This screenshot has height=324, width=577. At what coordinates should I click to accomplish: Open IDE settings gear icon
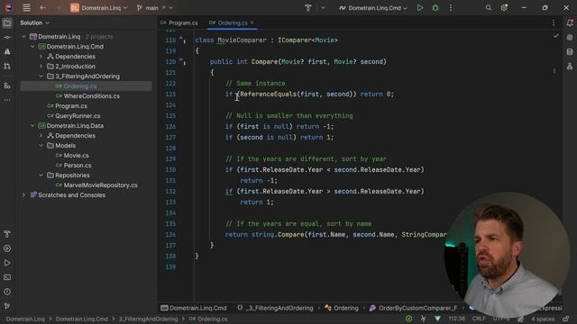[504, 8]
